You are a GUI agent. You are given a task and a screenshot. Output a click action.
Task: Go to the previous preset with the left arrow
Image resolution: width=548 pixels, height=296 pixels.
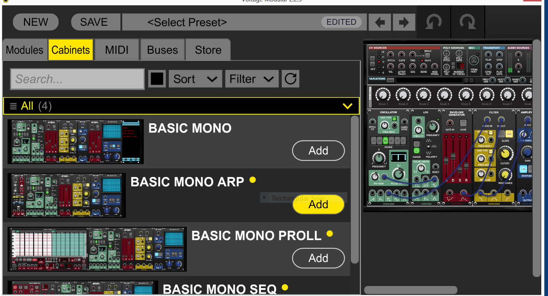[380, 23]
